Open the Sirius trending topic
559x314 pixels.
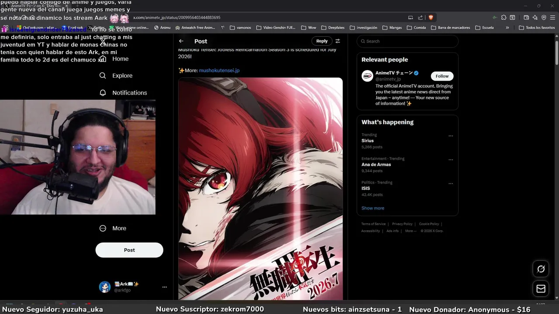[x=368, y=141]
